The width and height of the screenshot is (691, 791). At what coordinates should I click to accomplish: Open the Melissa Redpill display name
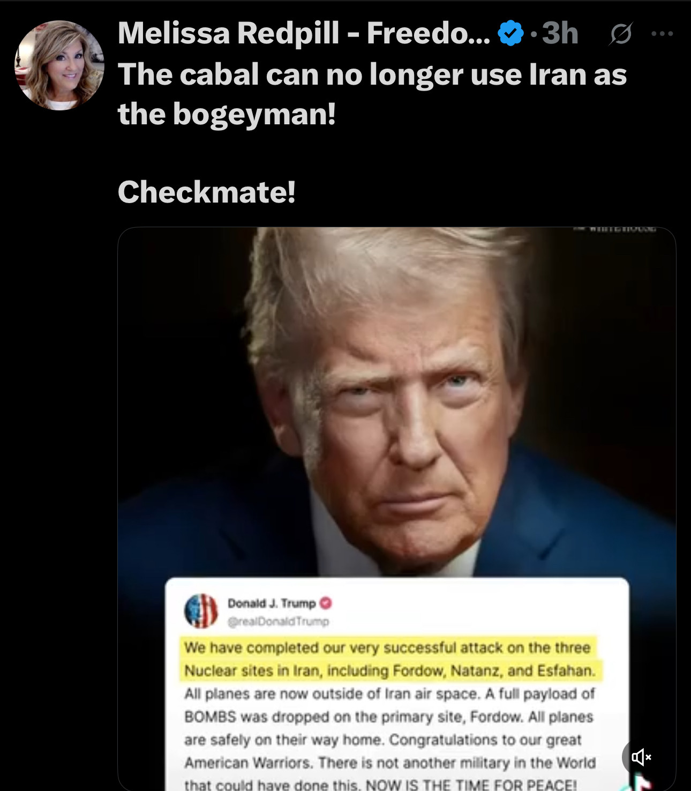click(x=304, y=33)
